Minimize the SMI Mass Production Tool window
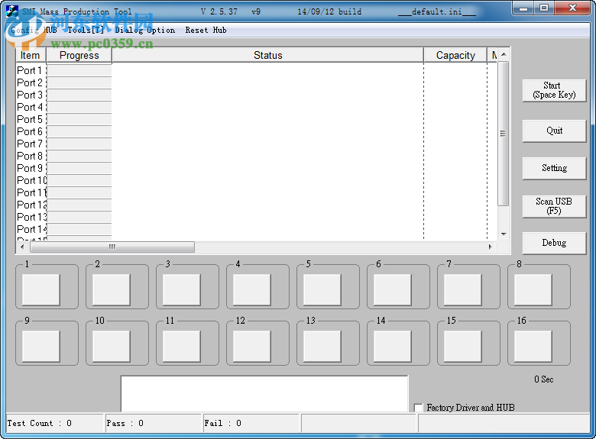Screen dimensions: 596x439 coord(523,8)
